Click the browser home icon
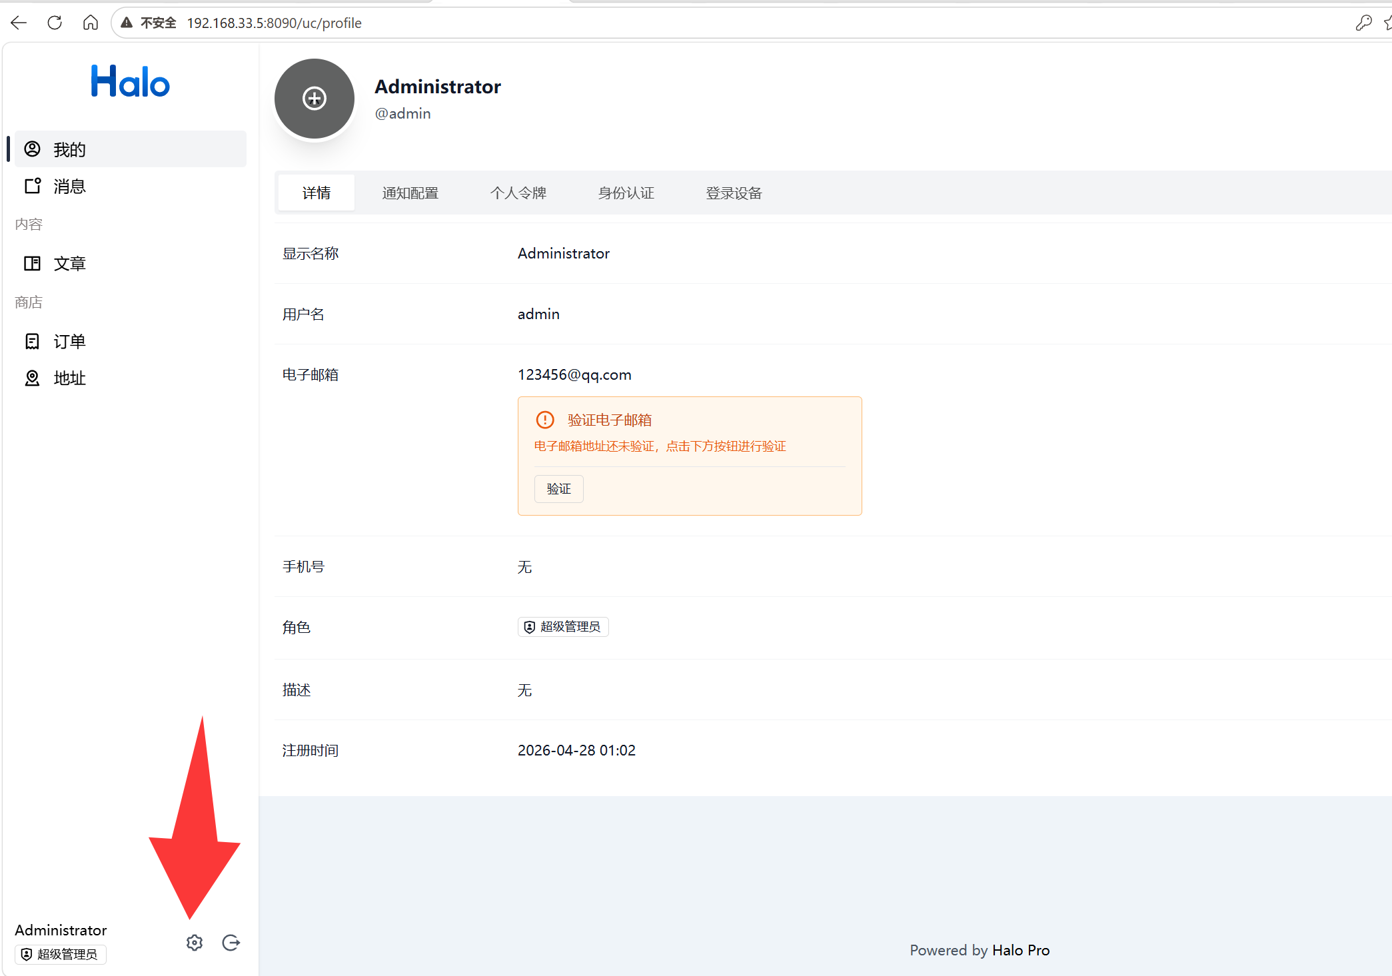 pyautogui.click(x=91, y=23)
